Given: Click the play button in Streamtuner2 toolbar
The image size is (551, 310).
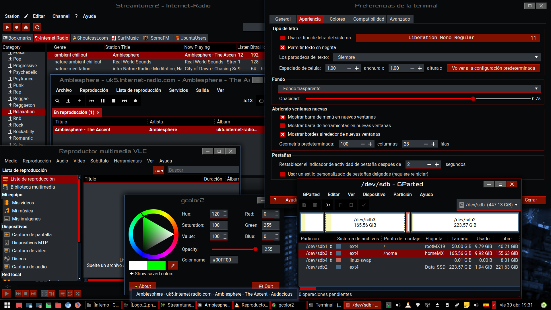Looking at the screenshot, I should pos(7,27).
